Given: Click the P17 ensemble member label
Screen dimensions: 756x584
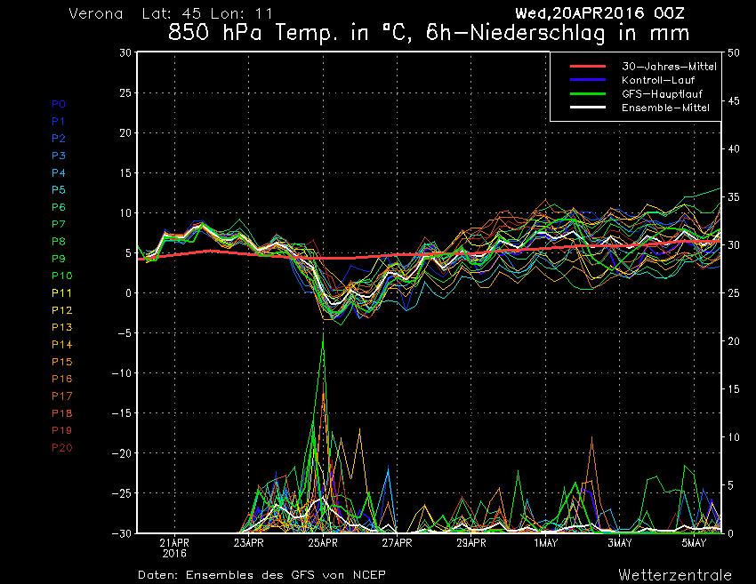Looking at the screenshot, I should (x=61, y=396).
